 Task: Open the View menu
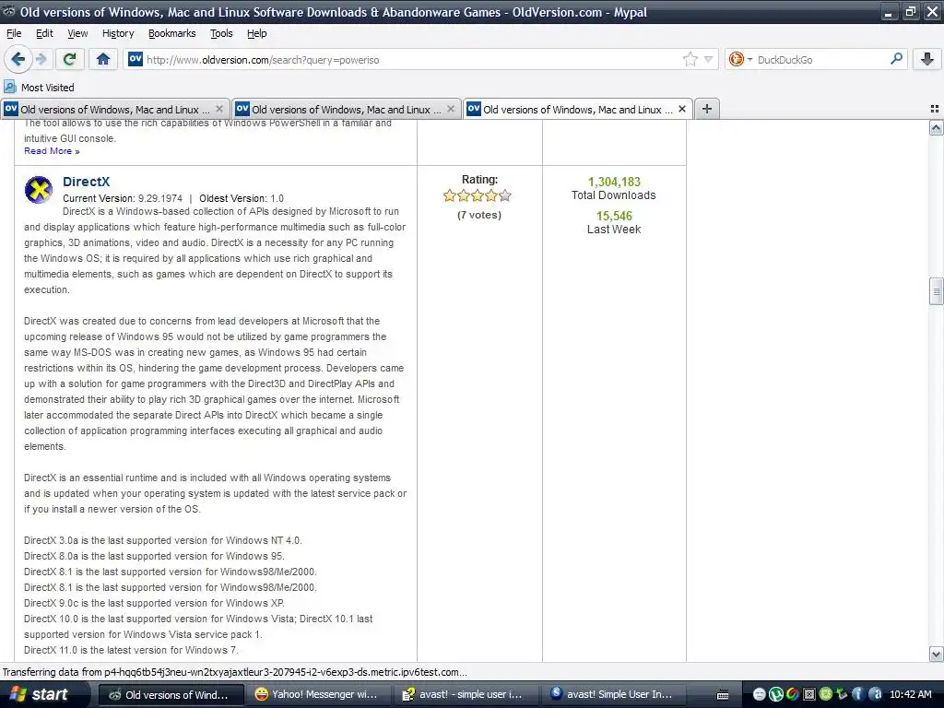(x=77, y=34)
